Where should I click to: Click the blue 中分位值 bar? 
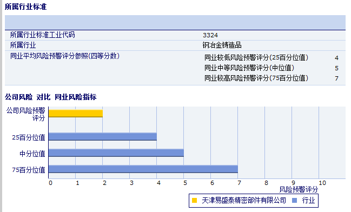[116, 153]
